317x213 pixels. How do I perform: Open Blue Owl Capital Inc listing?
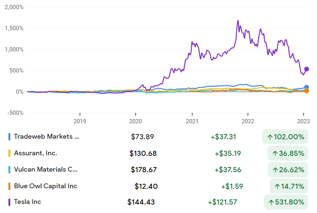tap(46, 186)
